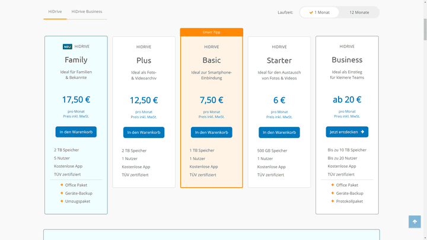Screen dimensions: 427x240
Task: Click the ab 20 € price
Action: tap(347, 100)
